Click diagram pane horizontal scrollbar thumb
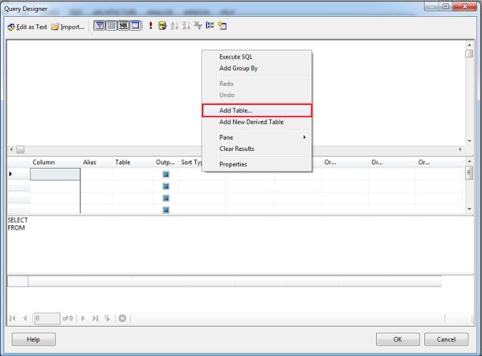 [x=20, y=149]
